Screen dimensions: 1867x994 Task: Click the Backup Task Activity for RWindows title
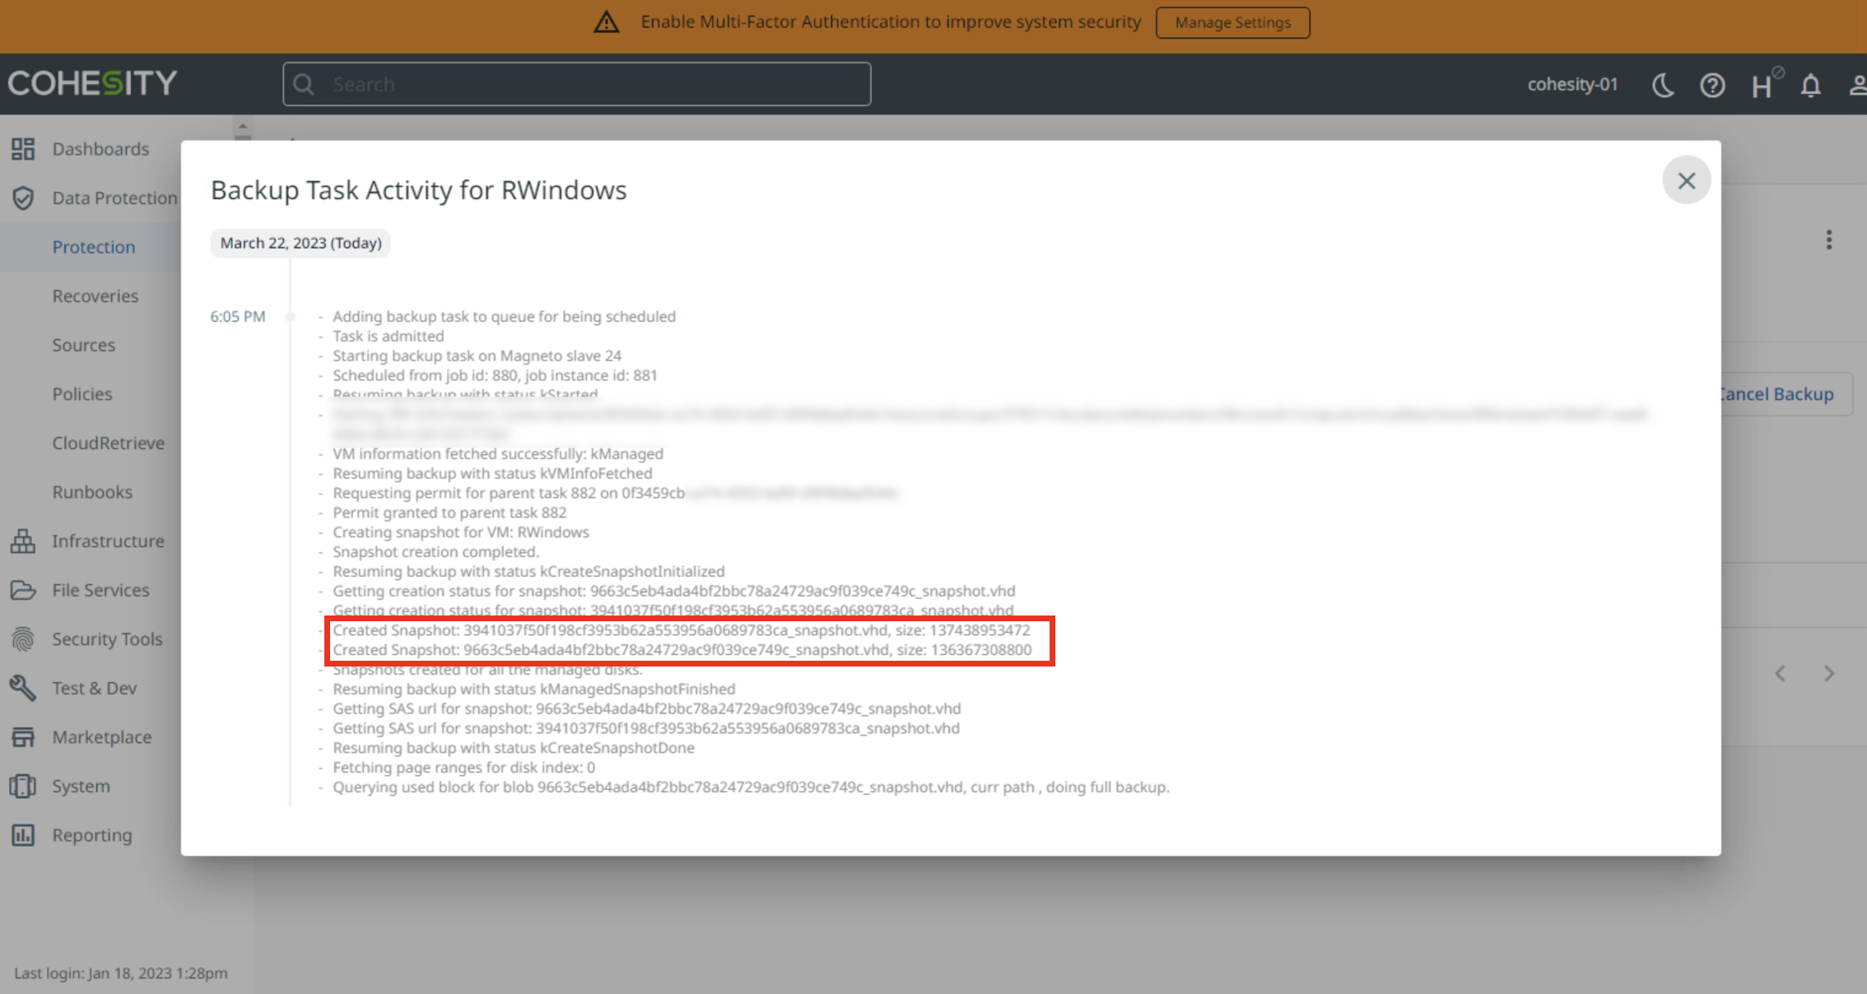418,190
